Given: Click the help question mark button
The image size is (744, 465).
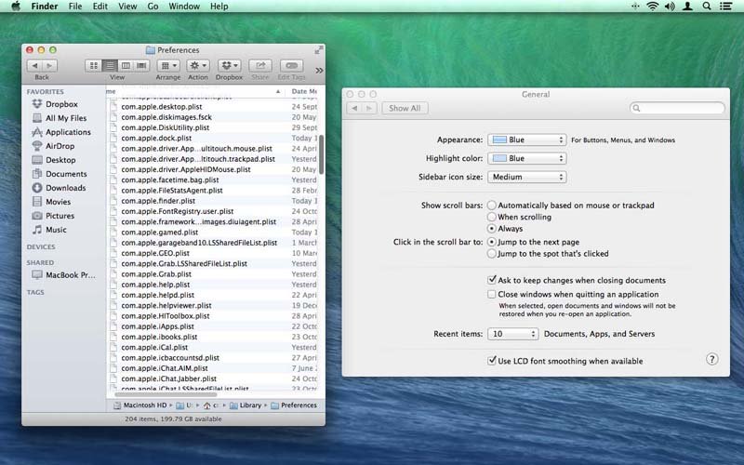Looking at the screenshot, I should 712,359.
